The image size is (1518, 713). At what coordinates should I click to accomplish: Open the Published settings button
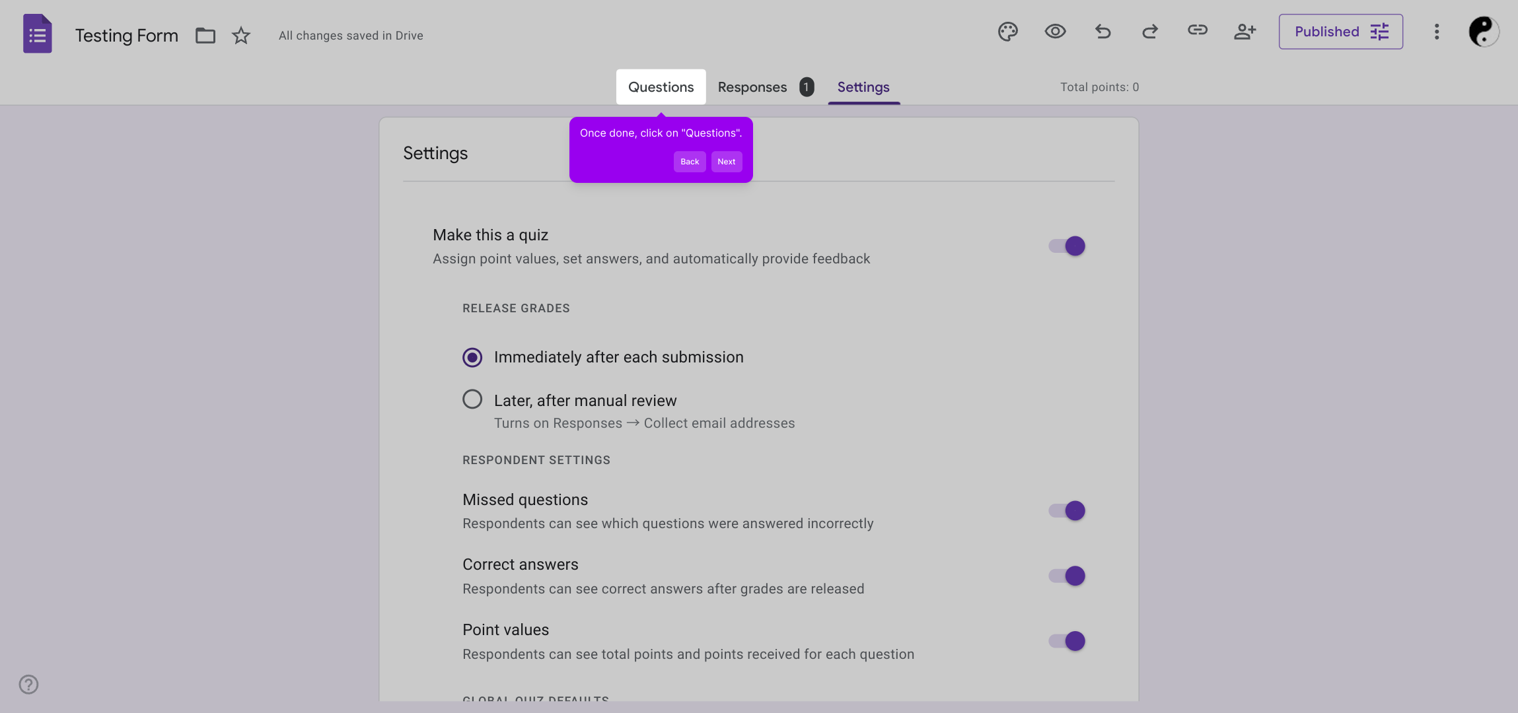pyautogui.click(x=1340, y=32)
